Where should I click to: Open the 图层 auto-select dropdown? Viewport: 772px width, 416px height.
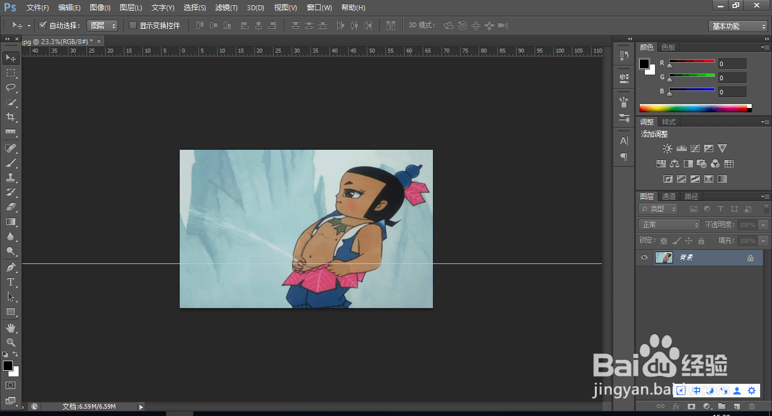102,25
